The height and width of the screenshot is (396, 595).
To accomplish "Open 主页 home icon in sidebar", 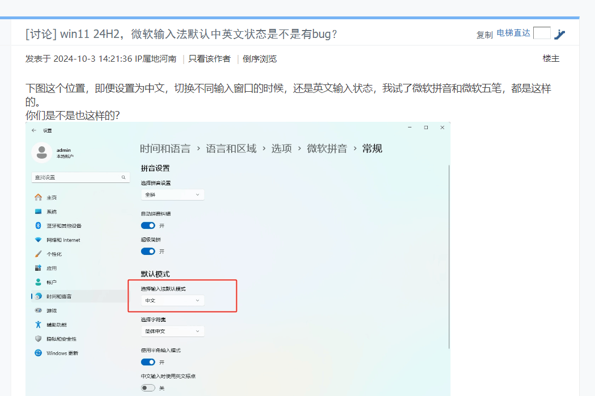I will [x=39, y=197].
